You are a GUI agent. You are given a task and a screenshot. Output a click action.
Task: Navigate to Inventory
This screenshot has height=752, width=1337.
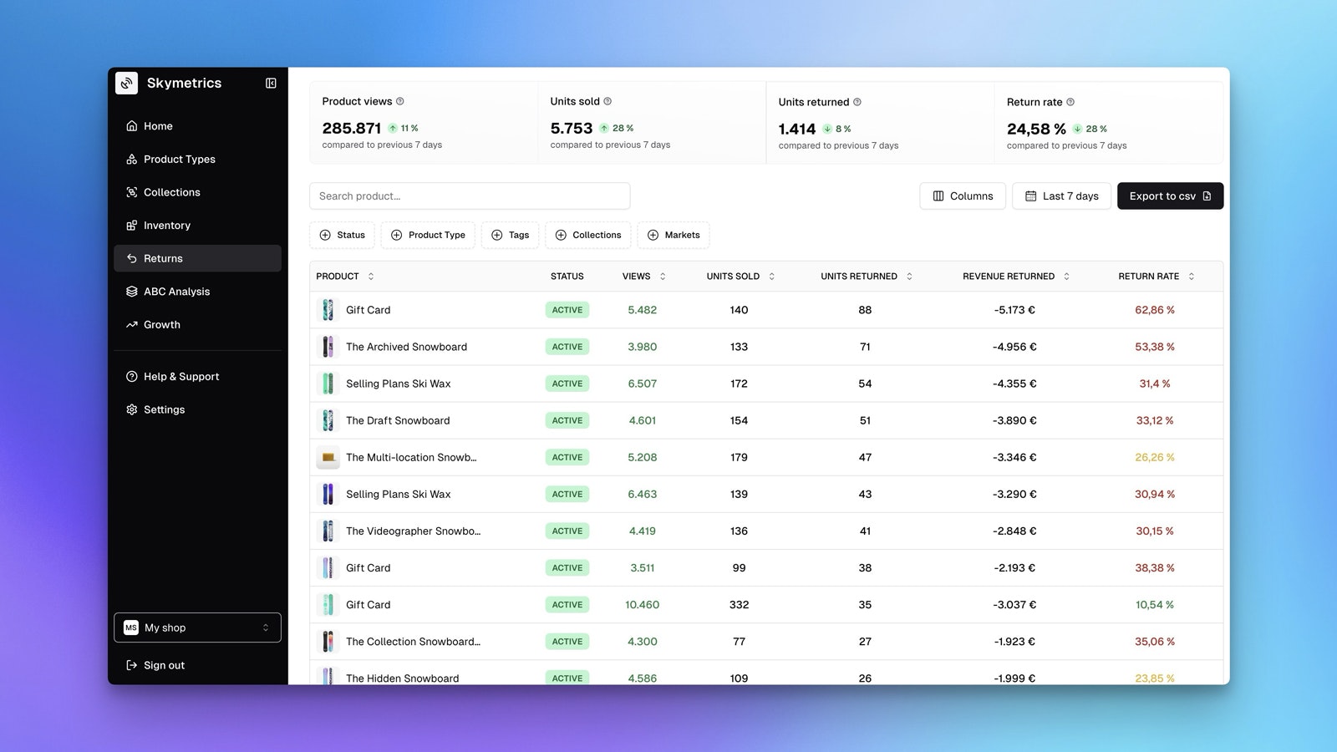[x=197, y=226]
